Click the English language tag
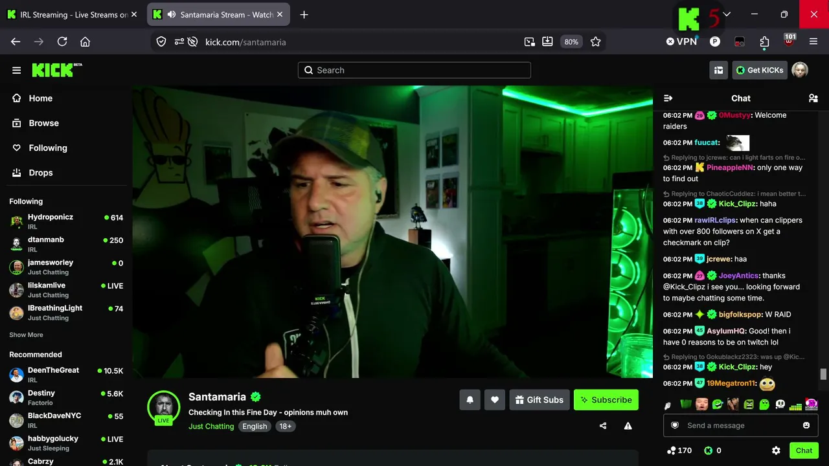The width and height of the screenshot is (829, 466). 255,427
